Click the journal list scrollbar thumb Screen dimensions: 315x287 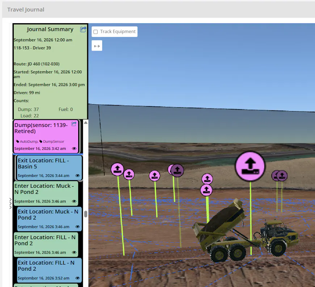(x=86, y=214)
